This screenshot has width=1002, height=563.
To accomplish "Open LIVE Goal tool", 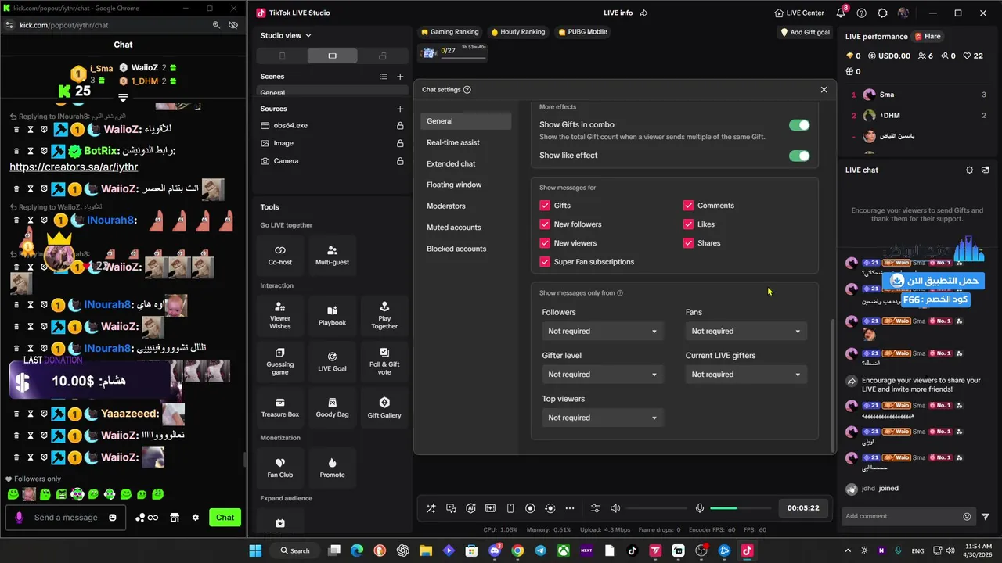I will pos(332,361).
